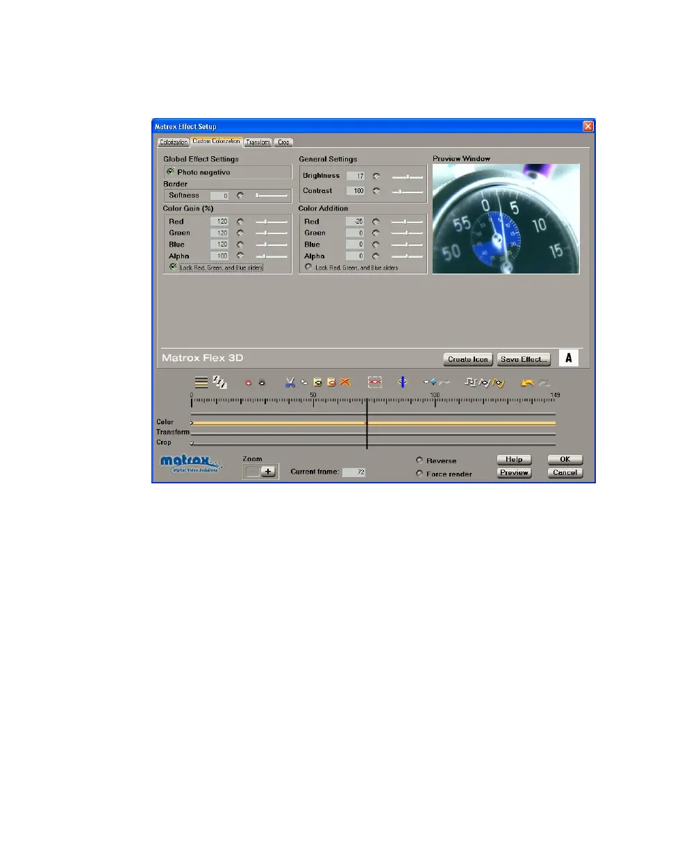Click the grayed redo arrow icon
The image size is (675, 850).
(x=545, y=382)
